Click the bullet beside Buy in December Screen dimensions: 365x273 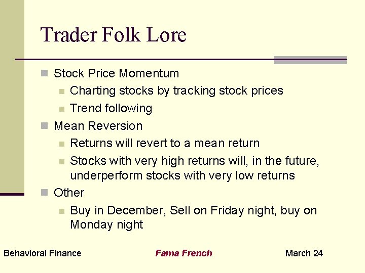coord(62,211)
